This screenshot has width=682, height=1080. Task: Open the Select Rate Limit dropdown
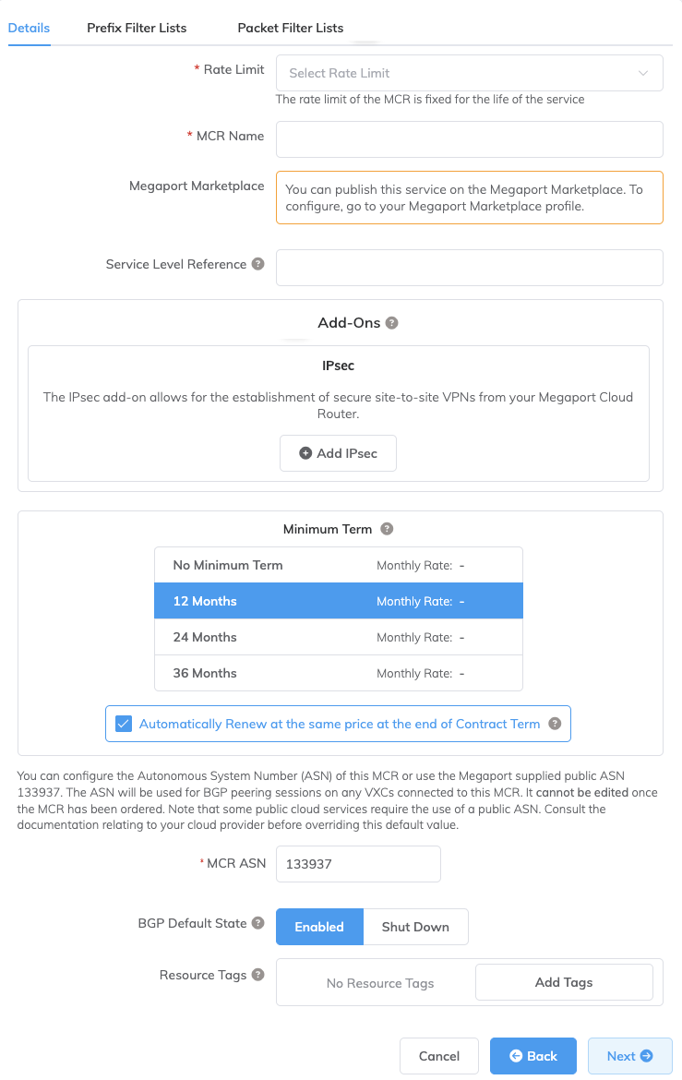click(469, 73)
